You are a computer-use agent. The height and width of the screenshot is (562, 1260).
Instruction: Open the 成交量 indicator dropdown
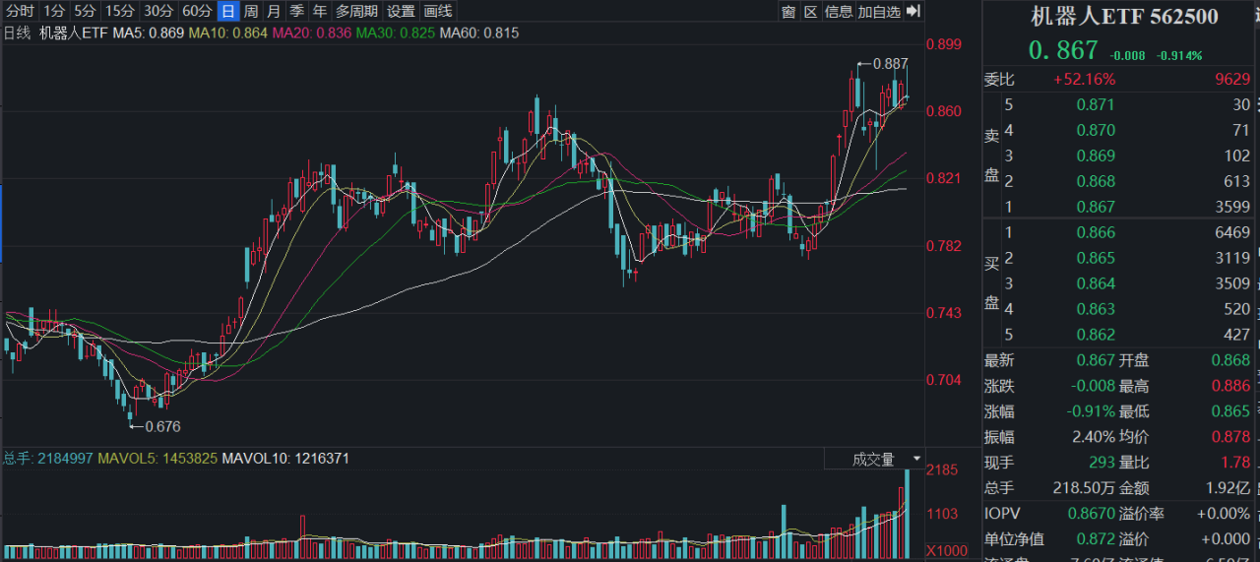874,460
